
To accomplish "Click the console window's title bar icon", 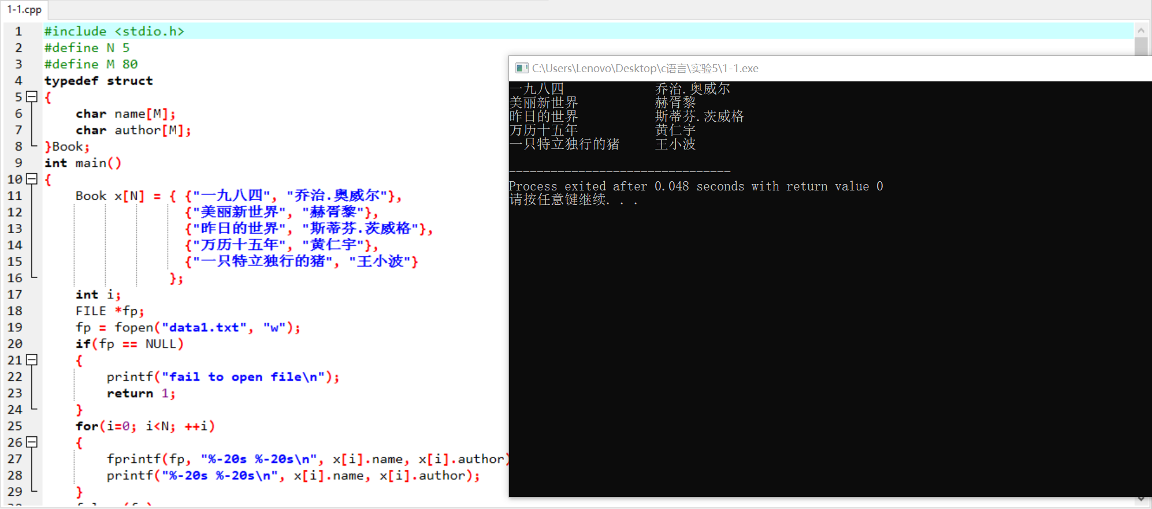I will [x=522, y=68].
